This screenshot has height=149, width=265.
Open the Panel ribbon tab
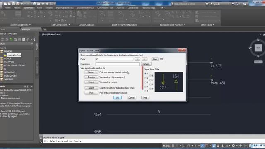pyautogui.click(x=40, y=8)
